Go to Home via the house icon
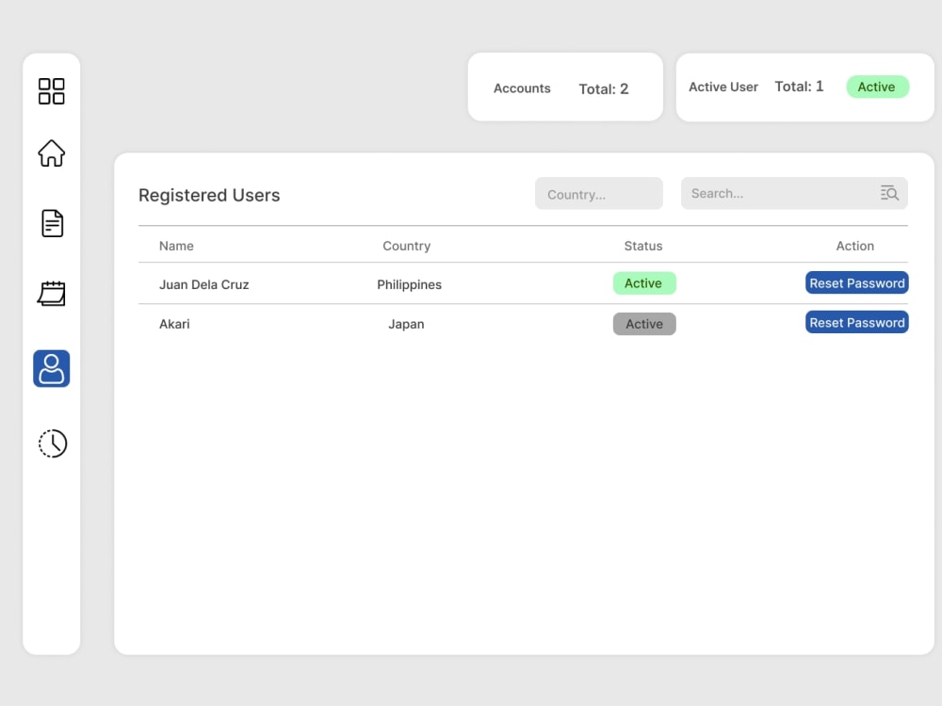 tap(51, 153)
